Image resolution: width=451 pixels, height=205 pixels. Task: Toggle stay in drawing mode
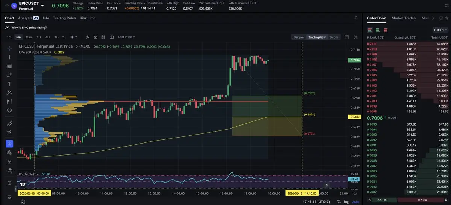click(9, 153)
